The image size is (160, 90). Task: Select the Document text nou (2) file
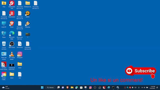click(4, 15)
